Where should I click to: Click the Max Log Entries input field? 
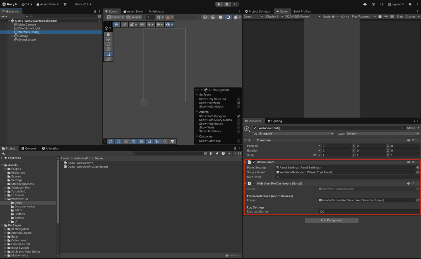(x=368, y=212)
